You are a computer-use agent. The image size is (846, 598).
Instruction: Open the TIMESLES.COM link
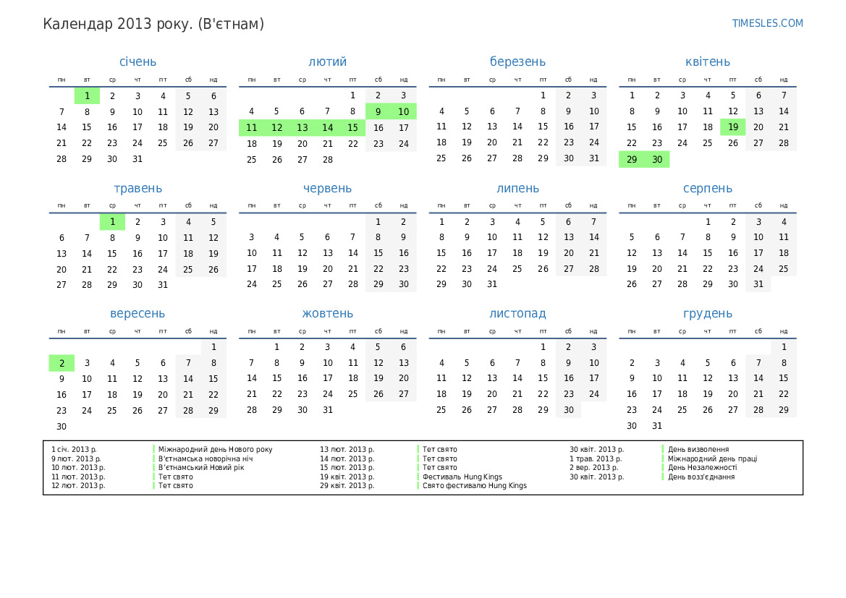[x=767, y=23]
